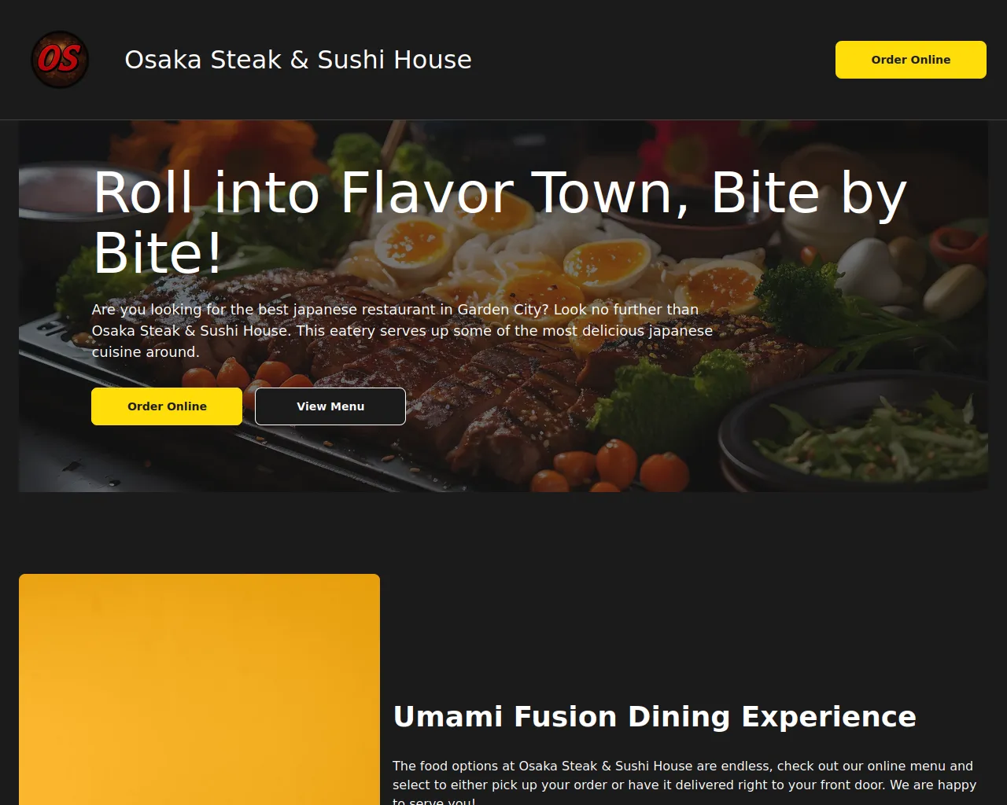Open the Osaka Steak & Sushi House title link

tap(298, 60)
